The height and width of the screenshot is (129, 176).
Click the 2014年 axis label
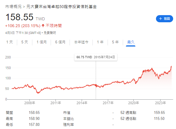tap(82, 103)
